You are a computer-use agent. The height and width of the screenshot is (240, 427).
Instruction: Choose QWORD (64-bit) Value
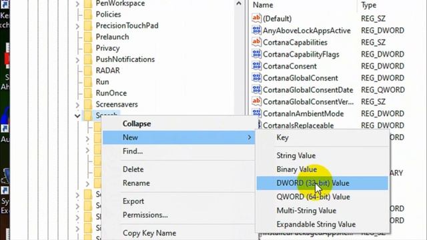click(x=322, y=197)
